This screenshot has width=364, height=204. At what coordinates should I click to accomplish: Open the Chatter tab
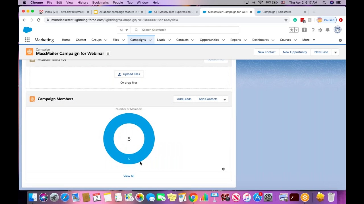pos(81,40)
